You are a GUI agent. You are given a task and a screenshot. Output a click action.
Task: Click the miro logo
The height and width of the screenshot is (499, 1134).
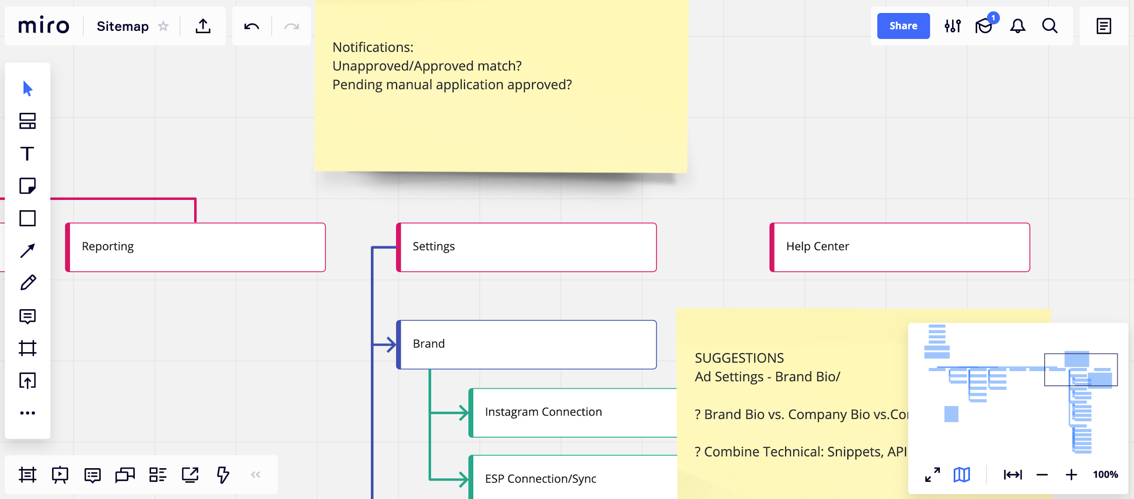point(44,26)
